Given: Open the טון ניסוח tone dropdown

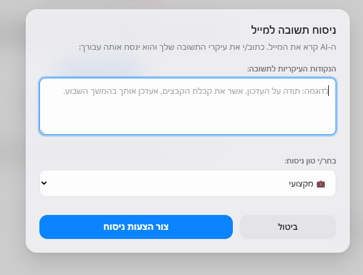Looking at the screenshot, I should coord(188,183).
